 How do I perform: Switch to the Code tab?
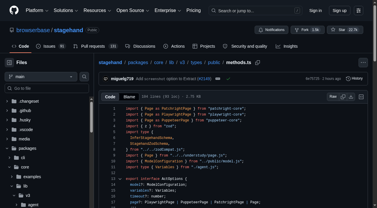(x=20, y=46)
